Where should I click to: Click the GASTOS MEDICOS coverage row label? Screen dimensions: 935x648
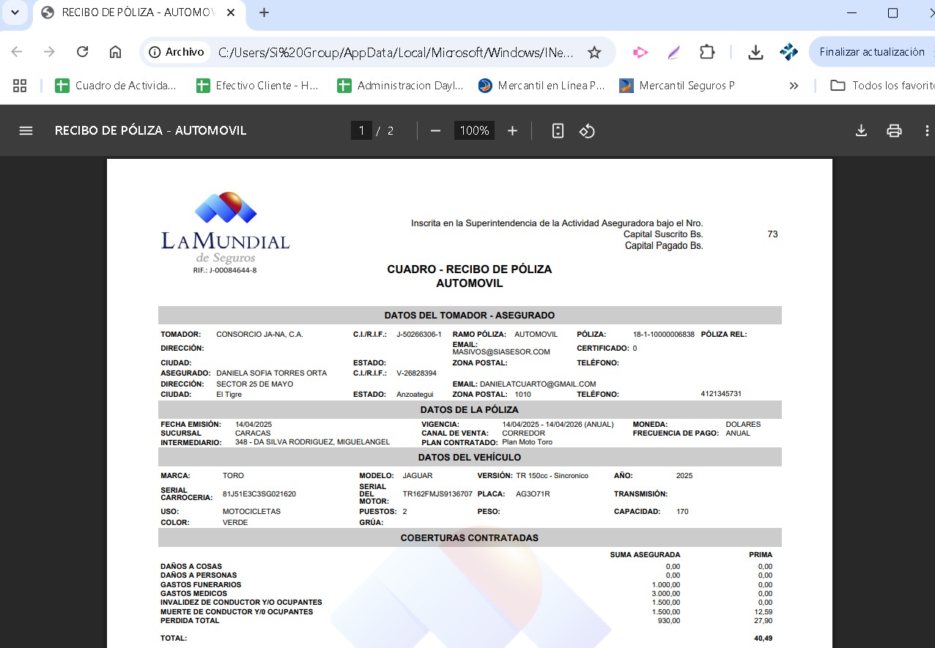(x=194, y=594)
